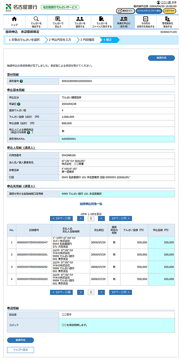The image size is (182, 359).
Task: Open でんさいで支払う menu icon
Action: click(x=58, y=19)
